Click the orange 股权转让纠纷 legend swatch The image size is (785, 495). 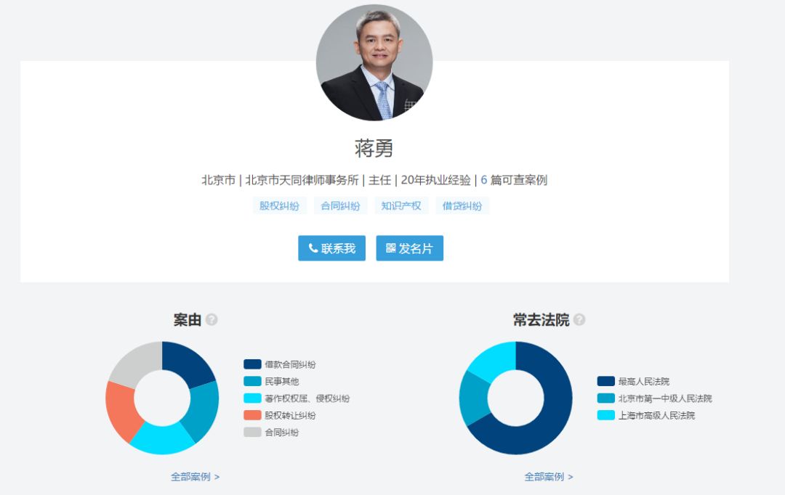click(252, 415)
